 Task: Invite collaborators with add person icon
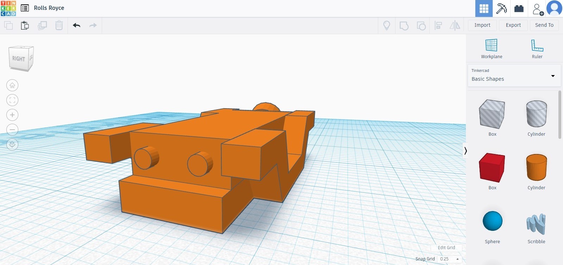click(537, 9)
